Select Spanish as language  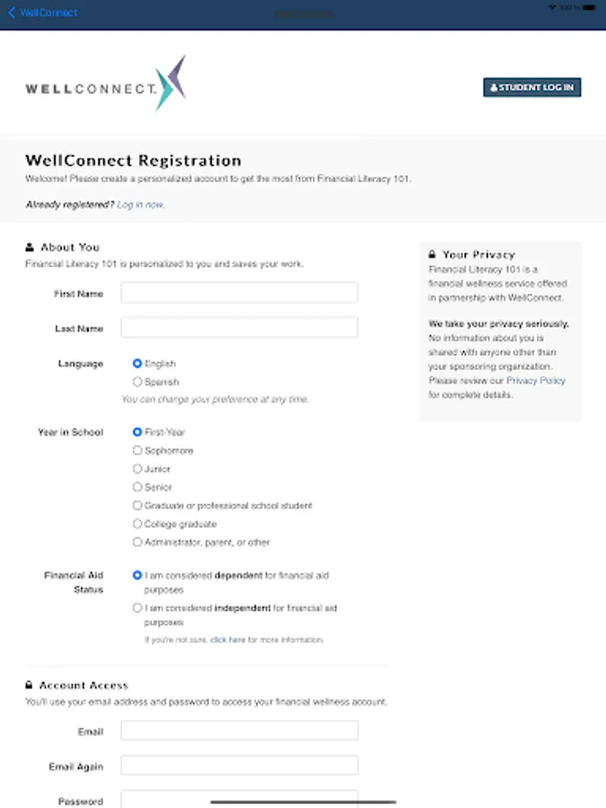[x=137, y=382]
